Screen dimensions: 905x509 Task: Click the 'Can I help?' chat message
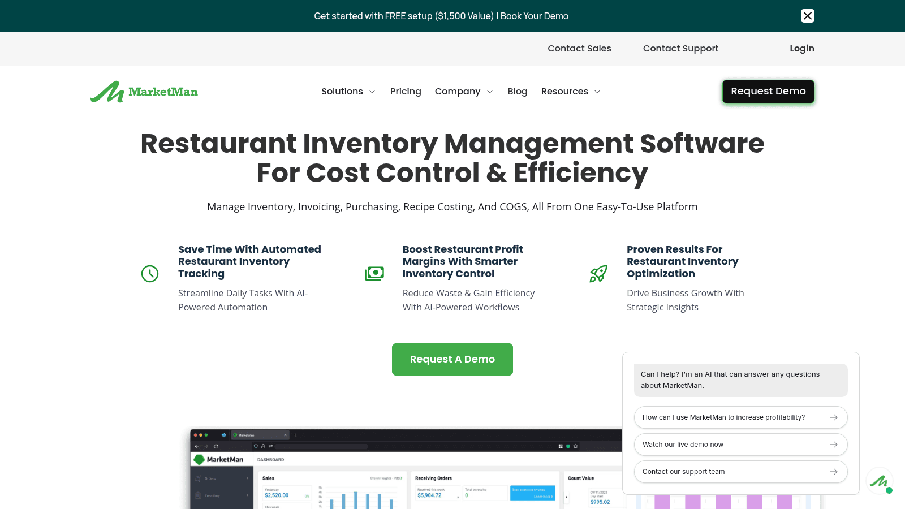click(x=741, y=380)
